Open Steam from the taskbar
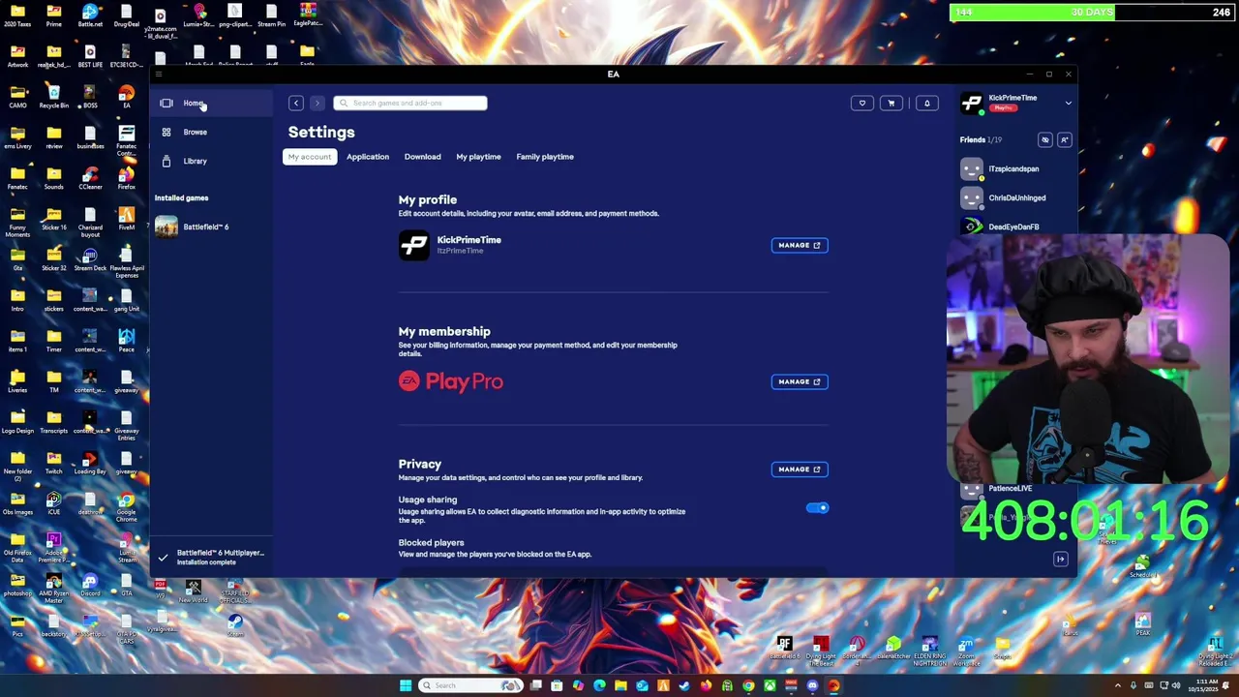The image size is (1239, 697). click(684, 685)
